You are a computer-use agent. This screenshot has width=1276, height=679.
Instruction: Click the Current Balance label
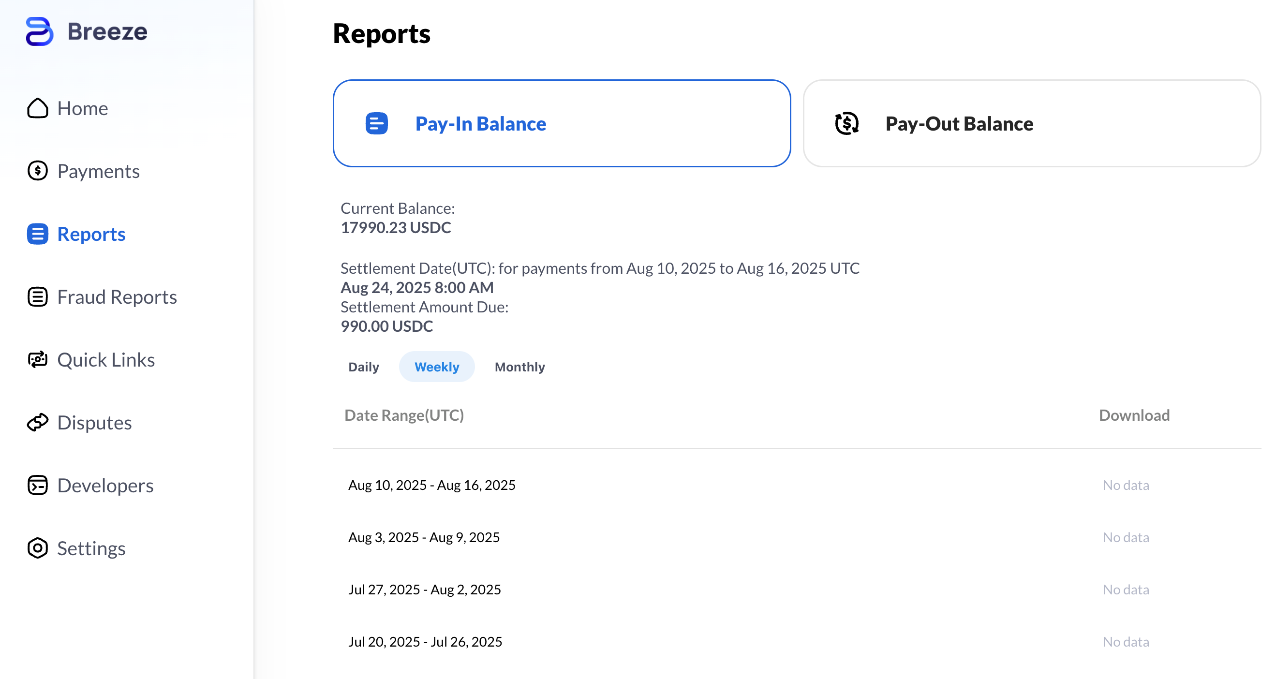tap(398, 208)
